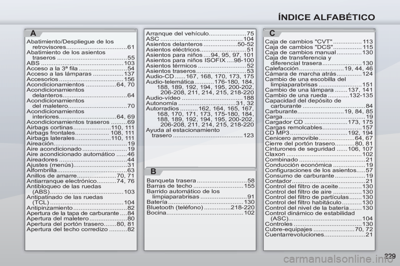
Task: Select the entry 'Acceso a las lámparas'
Action: pyautogui.click(x=80, y=74)
